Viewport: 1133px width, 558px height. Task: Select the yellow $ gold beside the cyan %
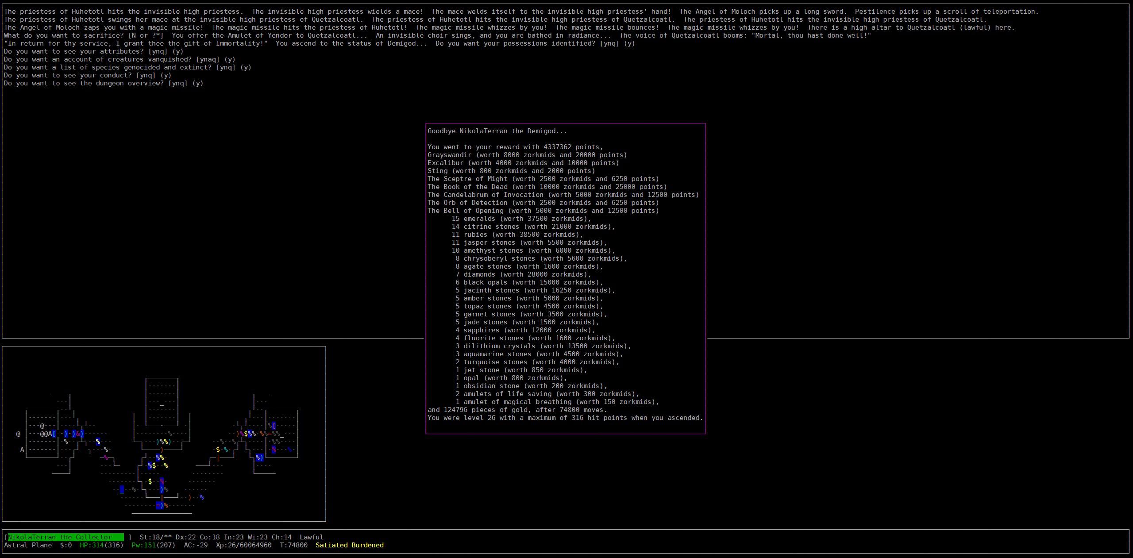click(x=218, y=450)
